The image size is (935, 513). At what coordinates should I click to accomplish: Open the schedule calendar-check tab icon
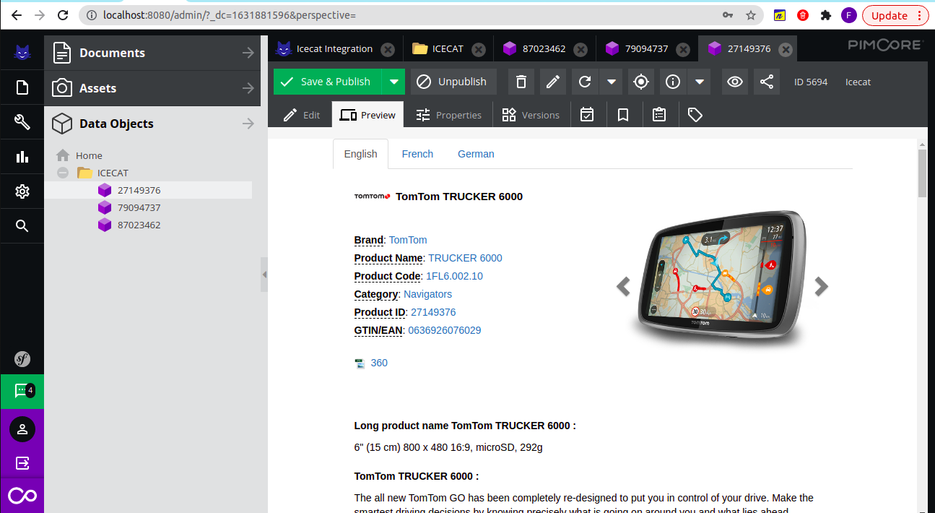tap(587, 115)
